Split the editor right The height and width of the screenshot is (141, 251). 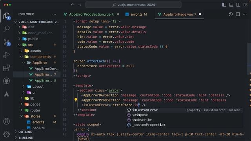pyautogui.click(x=238, y=14)
